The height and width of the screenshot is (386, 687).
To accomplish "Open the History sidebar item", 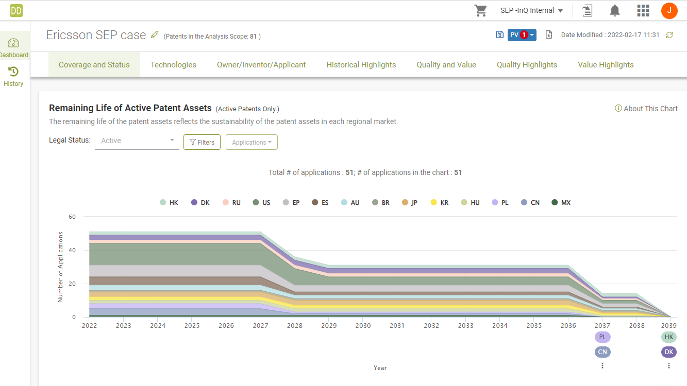I will pyautogui.click(x=14, y=76).
